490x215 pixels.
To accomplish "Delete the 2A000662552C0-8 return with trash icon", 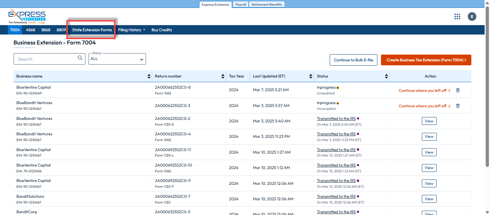I will tap(458, 90).
